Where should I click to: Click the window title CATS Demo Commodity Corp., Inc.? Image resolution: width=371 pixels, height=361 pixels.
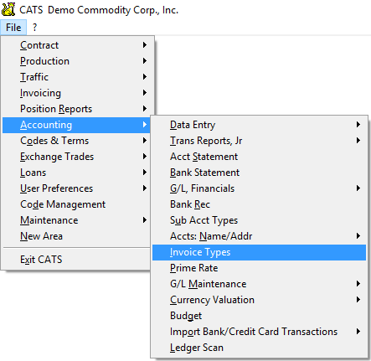pyautogui.click(x=99, y=10)
